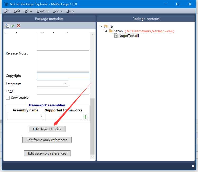Click Edit dependencies button
This screenshot has width=198, height=172.
click(x=47, y=129)
